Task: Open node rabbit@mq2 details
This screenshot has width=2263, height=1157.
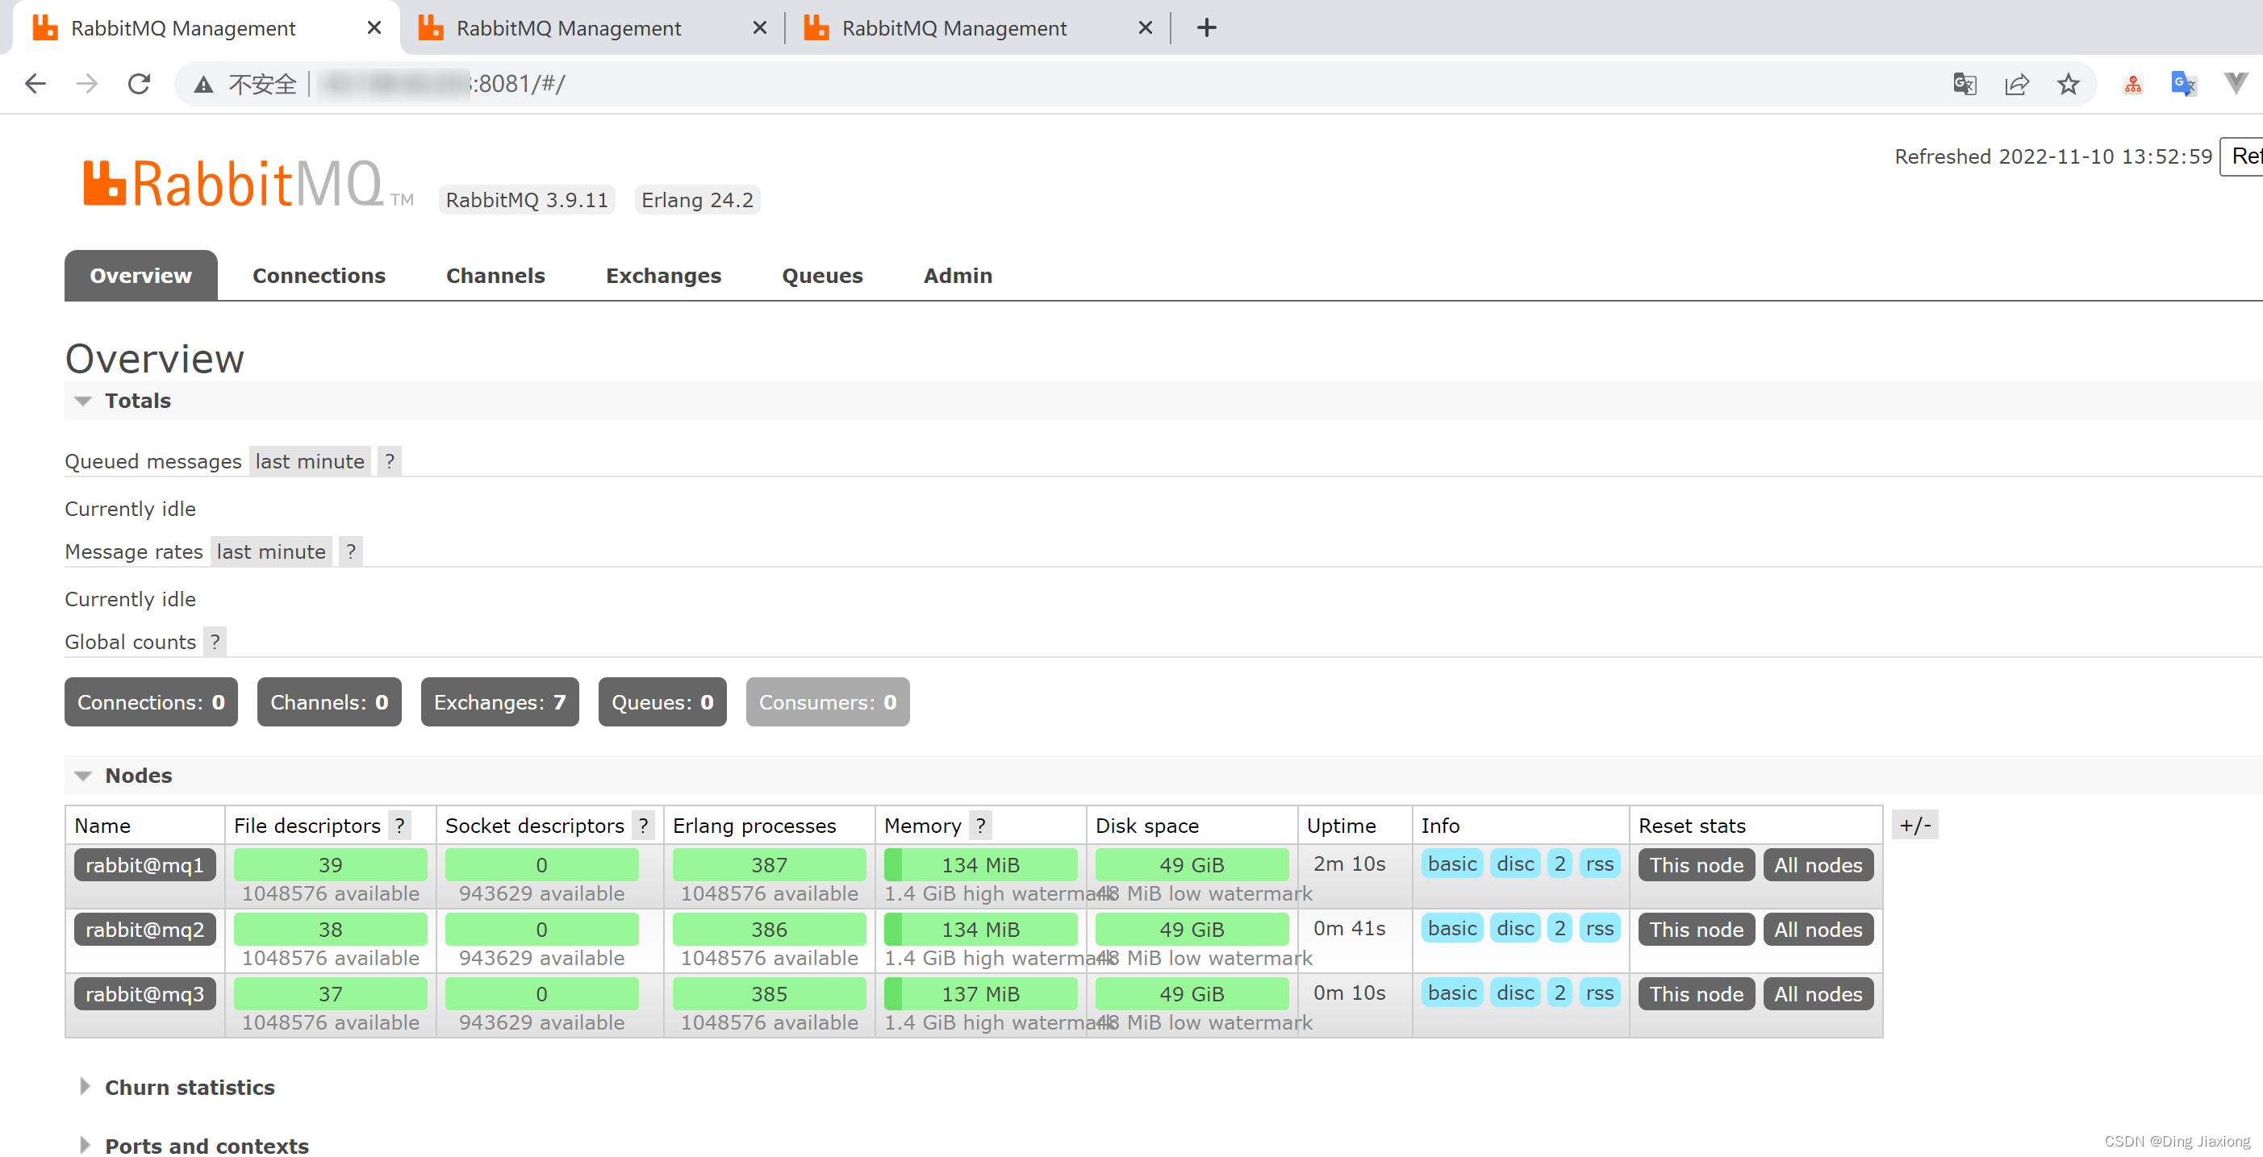Action: click(145, 929)
